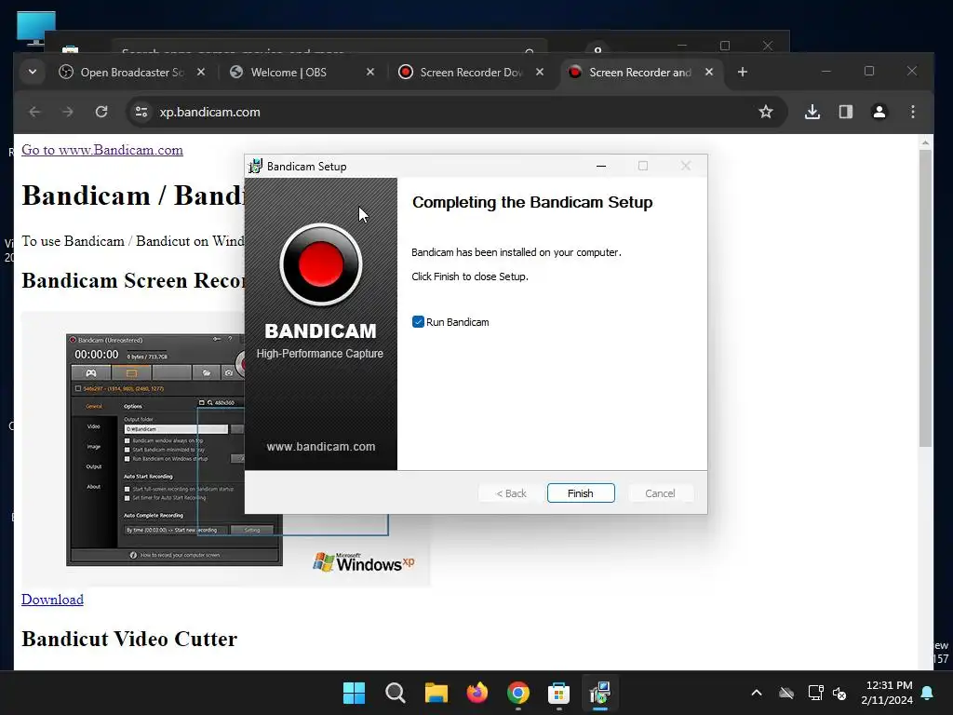Go back in Chrome
The image size is (953, 715).
[34, 112]
